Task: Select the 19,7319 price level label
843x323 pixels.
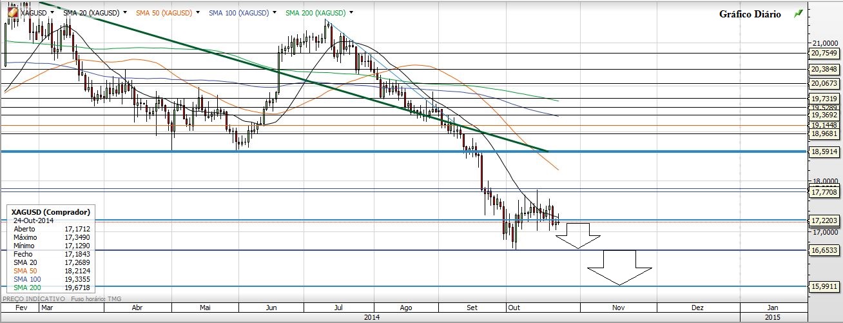Action: click(x=824, y=98)
